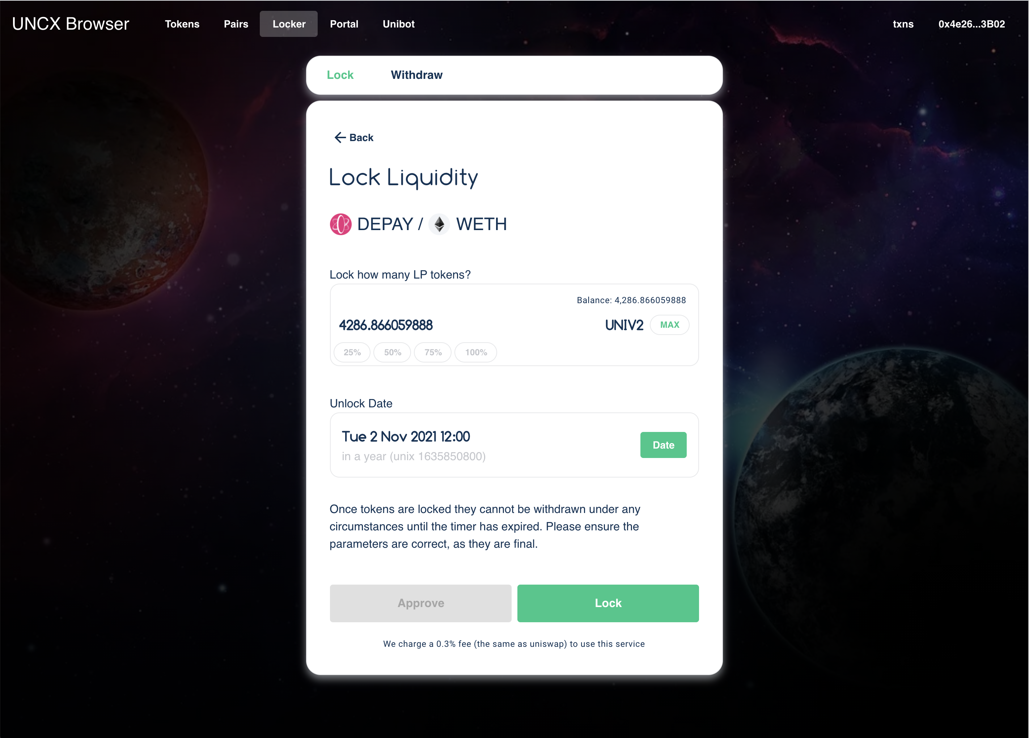The width and height of the screenshot is (1029, 738).
Task: Switch to the Withdraw tab
Action: pyautogui.click(x=416, y=75)
